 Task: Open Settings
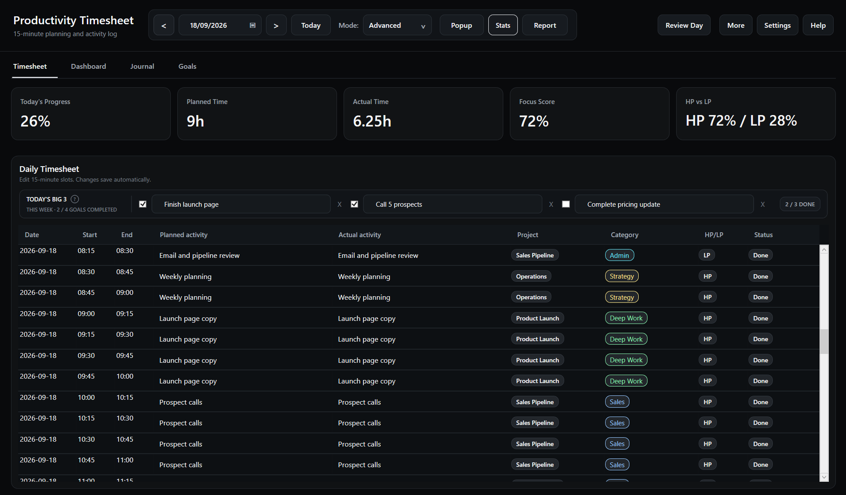[x=777, y=25]
